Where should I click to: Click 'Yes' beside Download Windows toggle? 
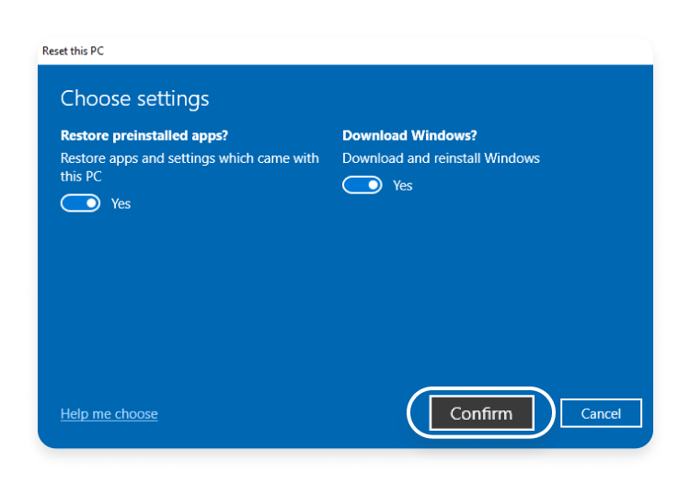pyautogui.click(x=403, y=186)
